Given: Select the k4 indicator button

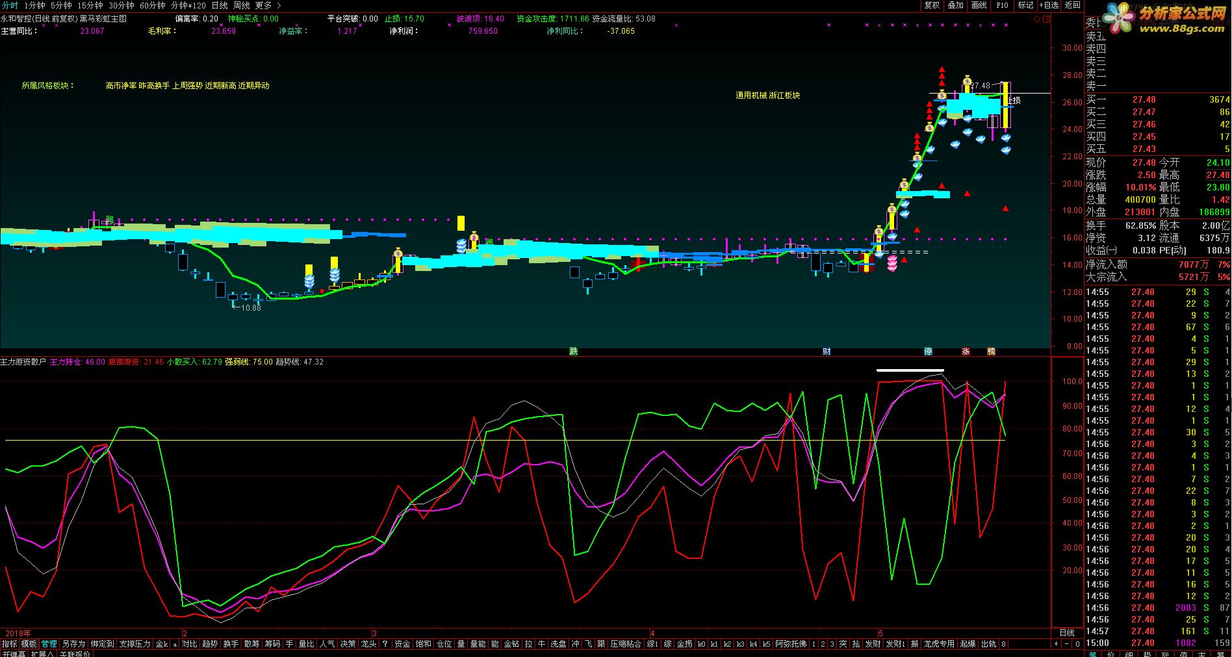Looking at the screenshot, I should 753,644.
